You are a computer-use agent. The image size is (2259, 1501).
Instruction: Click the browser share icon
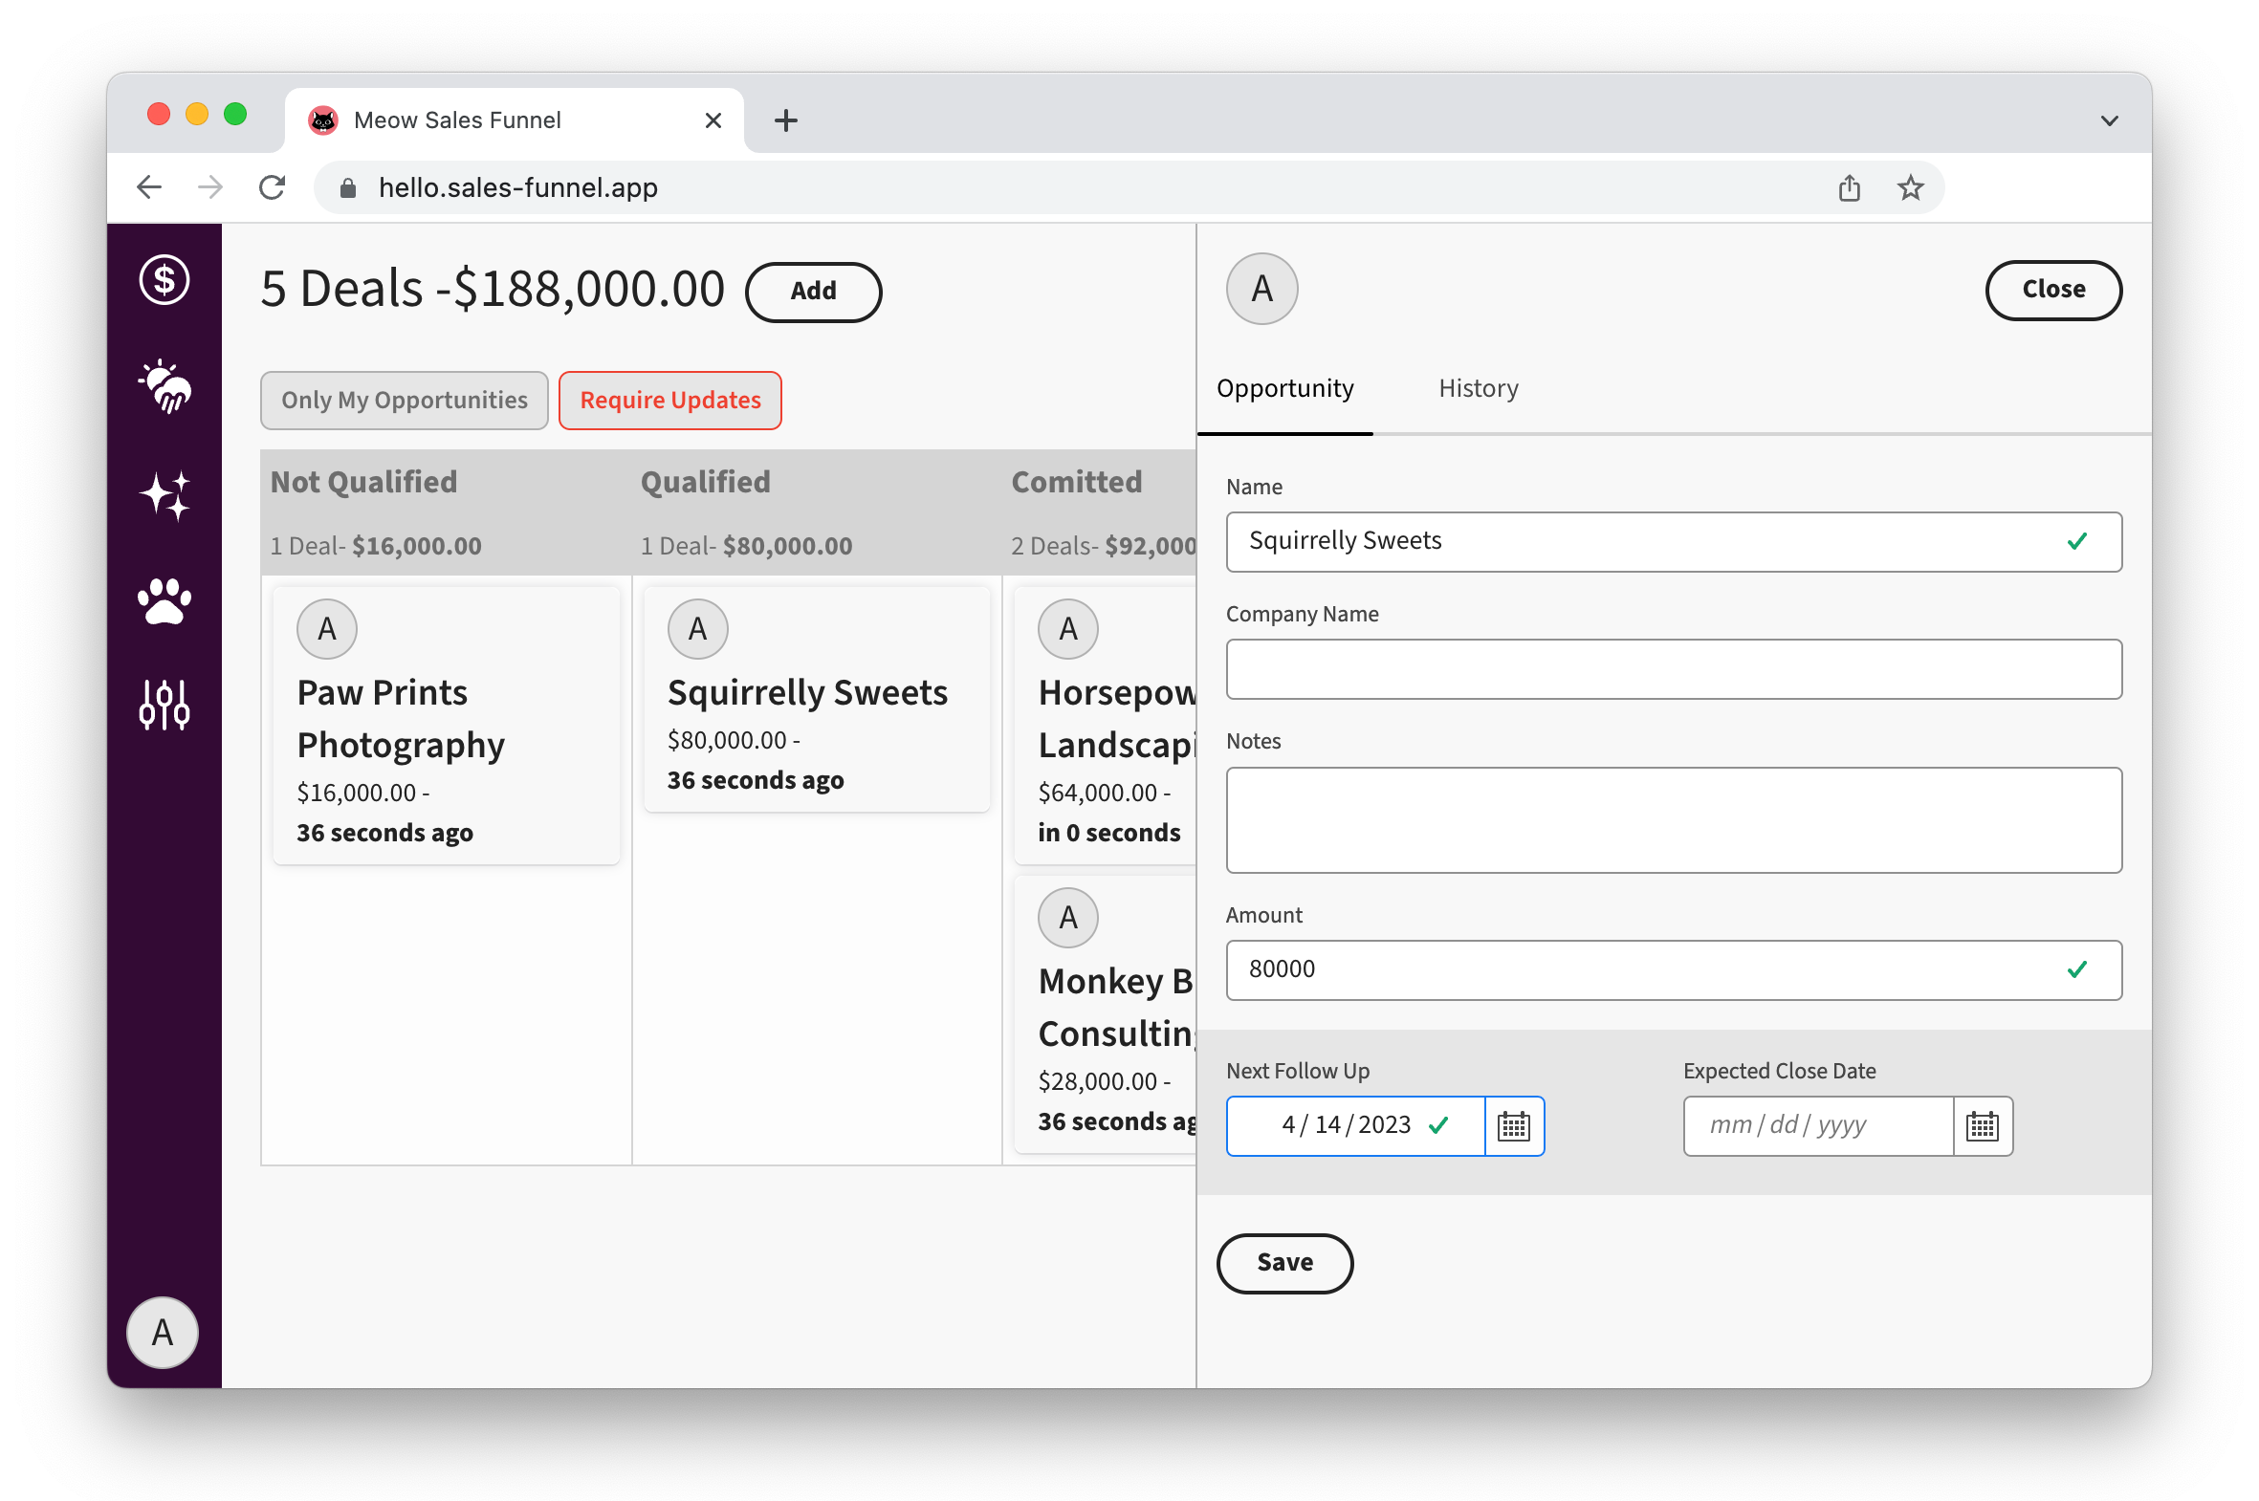click(x=1848, y=187)
